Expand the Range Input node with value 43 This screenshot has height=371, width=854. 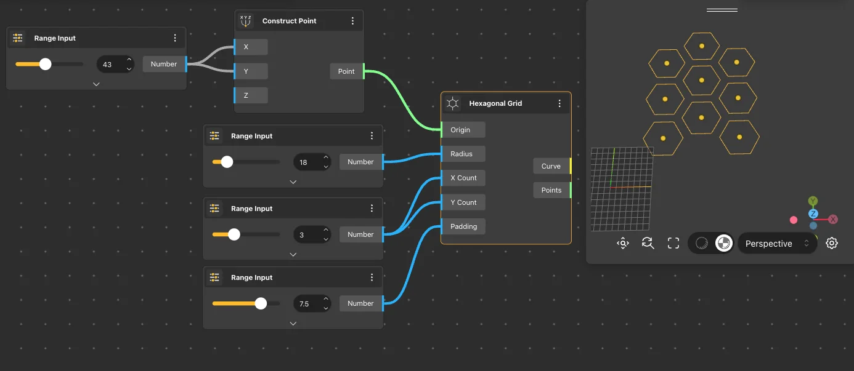[96, 84]
